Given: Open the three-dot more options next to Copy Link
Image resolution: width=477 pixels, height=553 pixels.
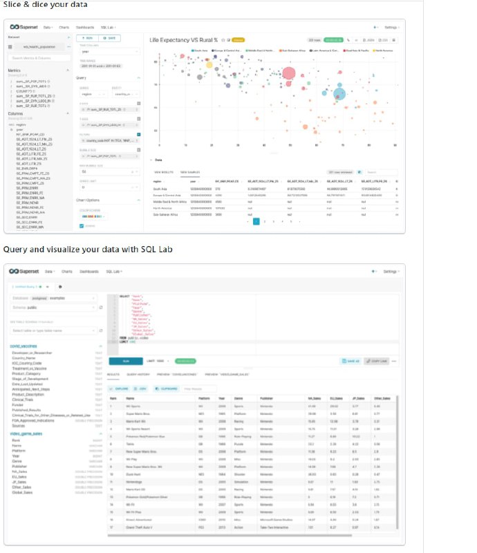Looking at the screenshot, I should [x=394, y=361].
